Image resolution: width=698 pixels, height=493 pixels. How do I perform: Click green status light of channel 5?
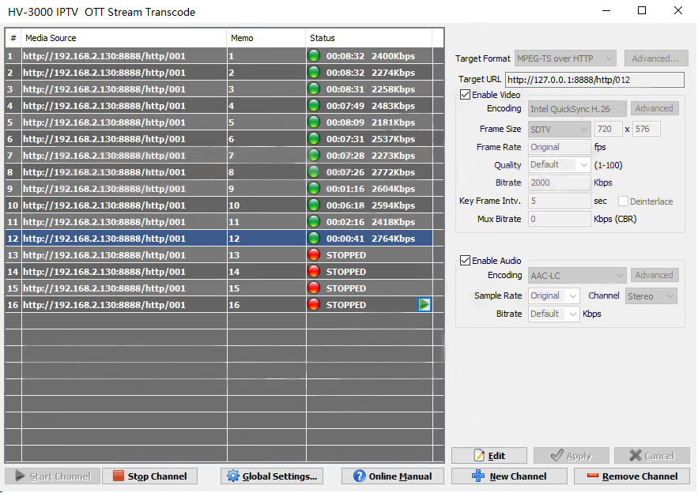click(x=314, y=122)
